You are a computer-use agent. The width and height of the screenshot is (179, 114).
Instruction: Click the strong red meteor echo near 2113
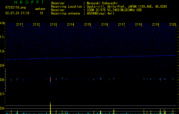[50, 80]
